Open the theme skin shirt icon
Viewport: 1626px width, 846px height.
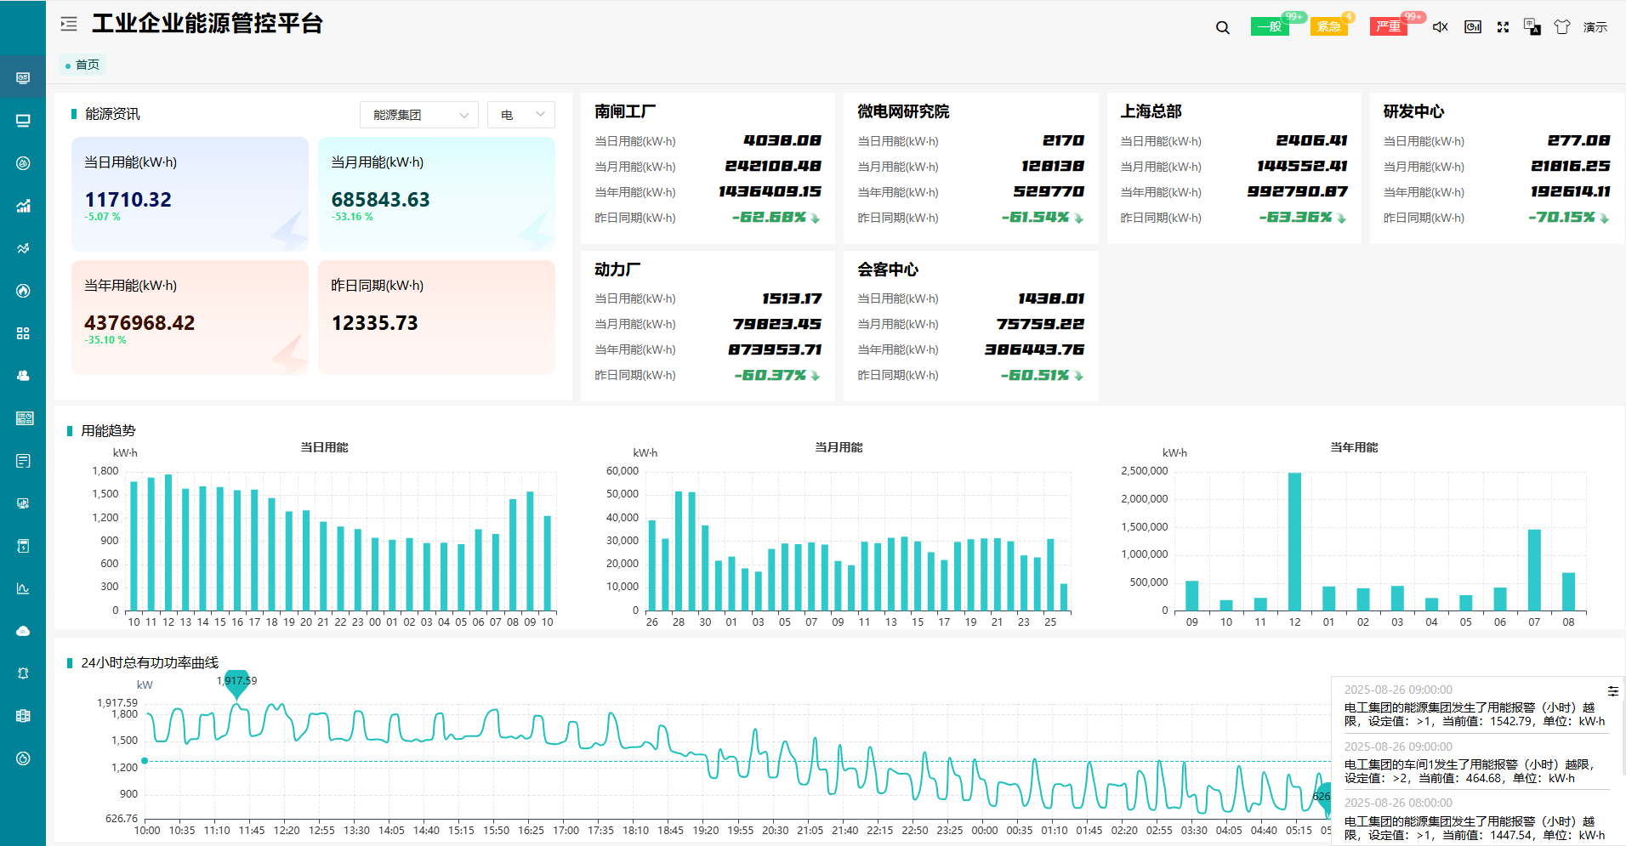point(1561,27)
